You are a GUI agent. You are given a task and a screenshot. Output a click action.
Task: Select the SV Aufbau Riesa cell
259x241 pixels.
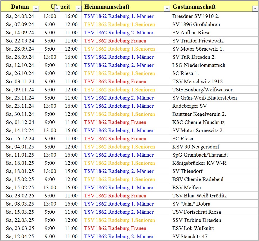click(214, 33)
